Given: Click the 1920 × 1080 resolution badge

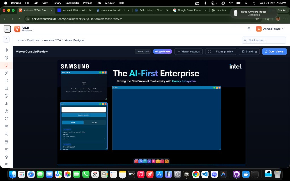Looking at the screenshot, I should click(143, 51).
